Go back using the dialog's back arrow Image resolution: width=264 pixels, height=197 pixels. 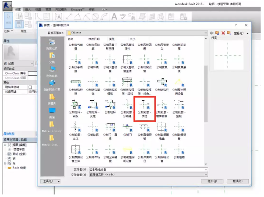click(x=212, y=33)
